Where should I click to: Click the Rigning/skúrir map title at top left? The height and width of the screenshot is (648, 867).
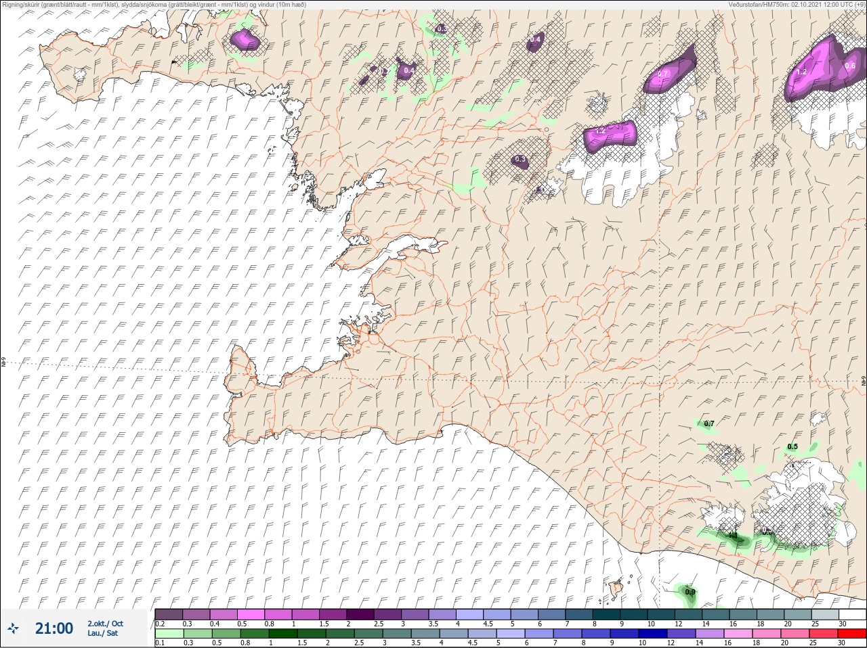(154, 4)
